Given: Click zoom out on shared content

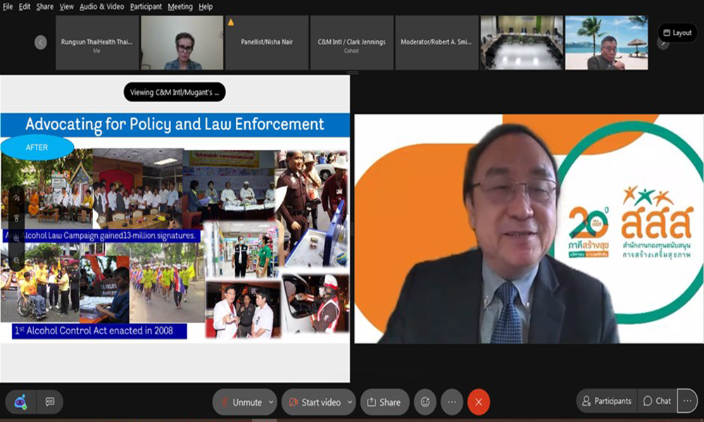Looking at the screenshot, I should pyautogui.click(x=17, y=260).
